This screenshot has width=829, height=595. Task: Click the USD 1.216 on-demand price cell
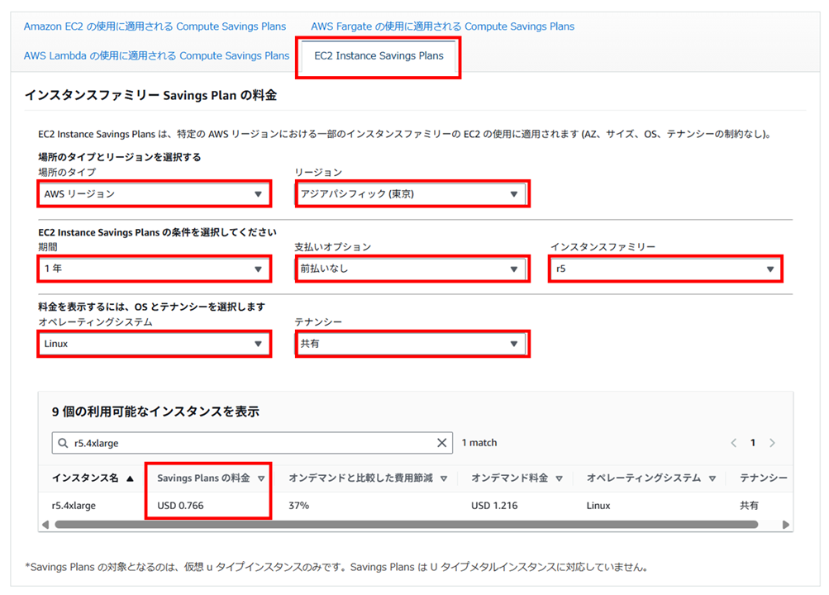[x=494, y=506]
